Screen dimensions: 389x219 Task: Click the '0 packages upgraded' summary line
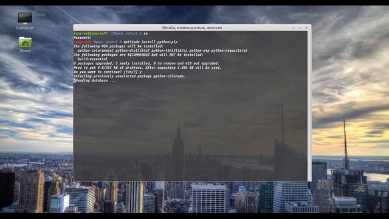pyautogui.click(x=146, y=63)
